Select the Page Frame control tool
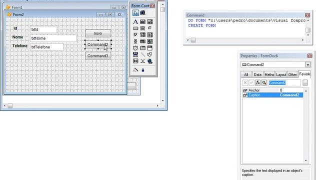 pyautogui.click(x=142, y=48)
